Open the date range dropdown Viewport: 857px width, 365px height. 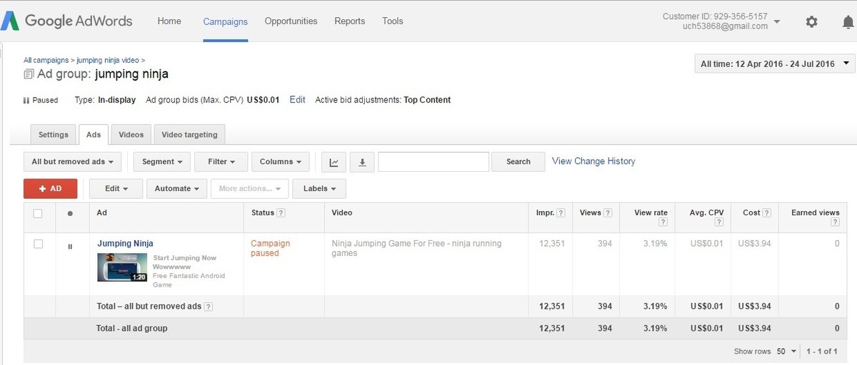[774, 64]
